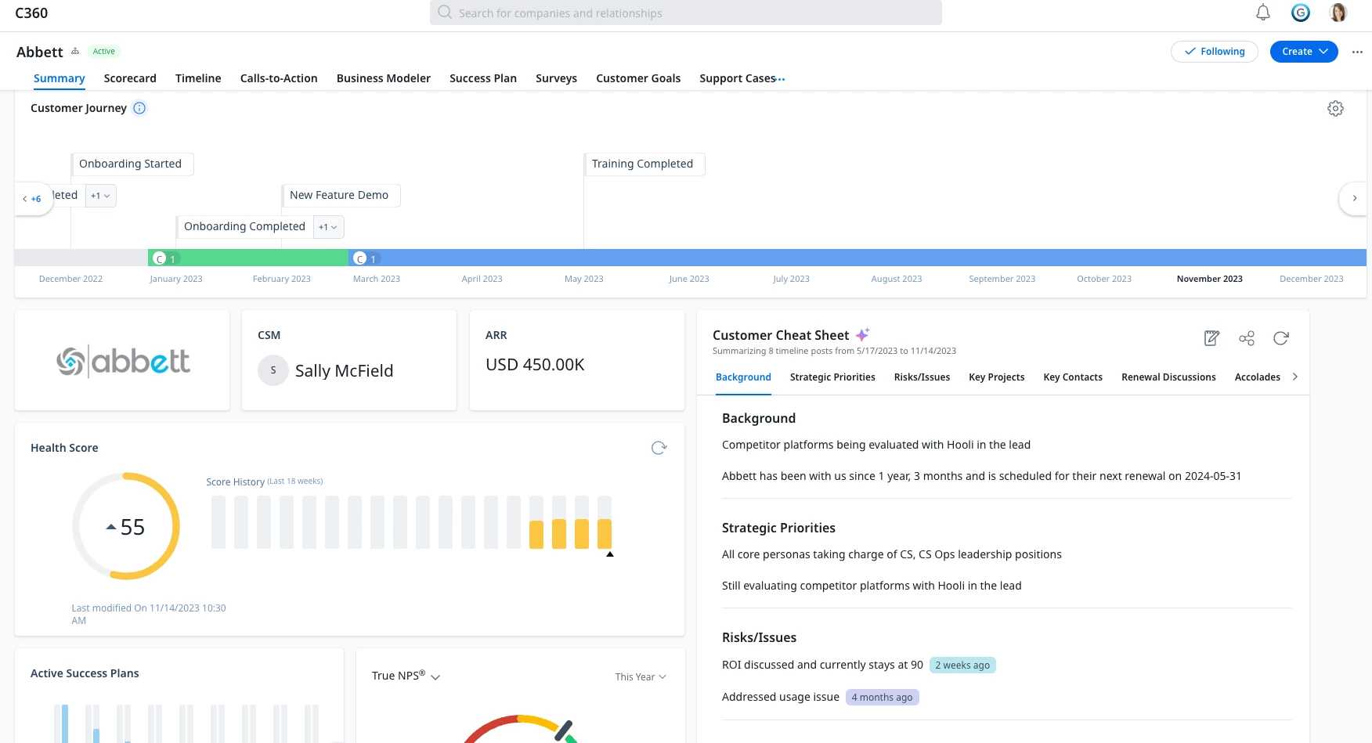This screenshot has height=743, width=1372.
Task: Select the Key Projects tab
Action: 996,377
